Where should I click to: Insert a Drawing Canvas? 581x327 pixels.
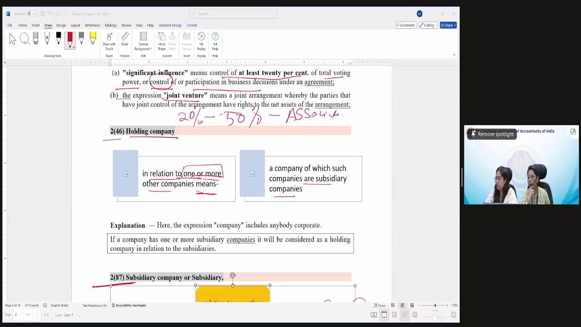(x=187, y=42)
